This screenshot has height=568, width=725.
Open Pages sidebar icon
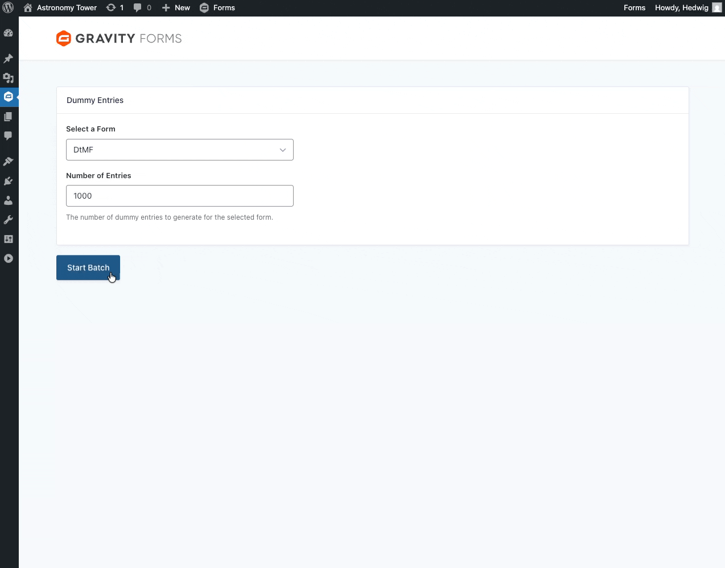tap(9, 117)
